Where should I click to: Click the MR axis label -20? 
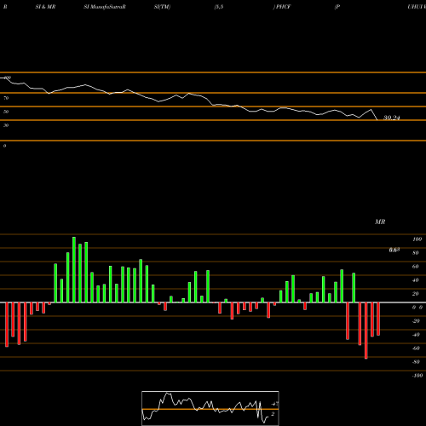pos(416,321)
